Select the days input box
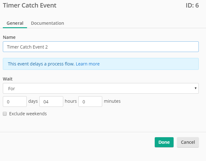The height and width of the screenshot is (161, 206). [x=15, y=101]
